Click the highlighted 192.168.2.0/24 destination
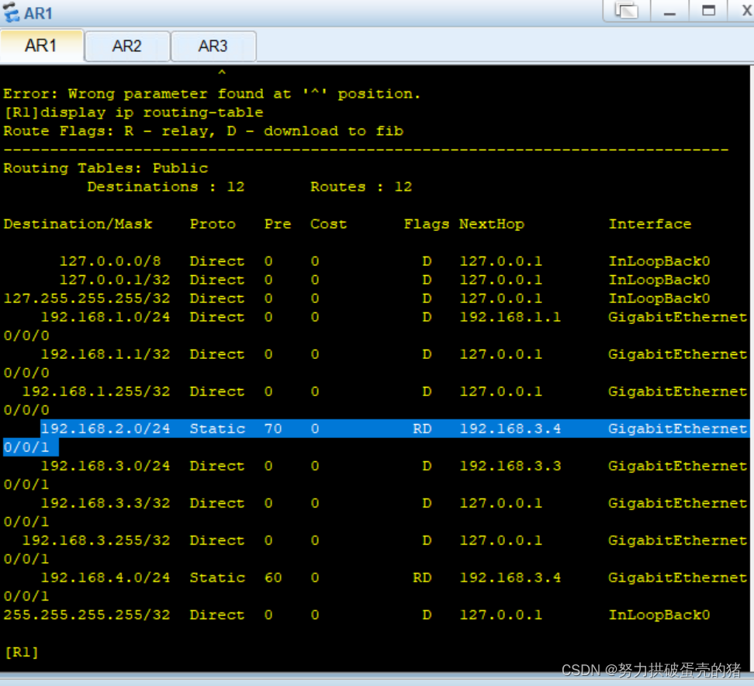This screenshot has height=686, width=754. pos(105,429)
